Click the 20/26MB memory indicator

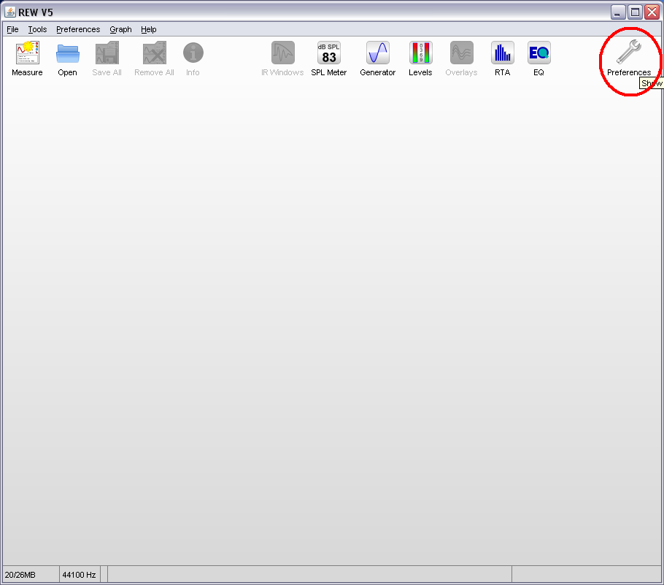point(29,575)
